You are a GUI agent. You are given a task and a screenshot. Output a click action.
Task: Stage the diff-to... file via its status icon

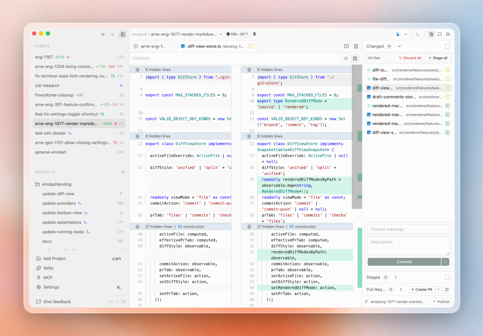(447, 70)
